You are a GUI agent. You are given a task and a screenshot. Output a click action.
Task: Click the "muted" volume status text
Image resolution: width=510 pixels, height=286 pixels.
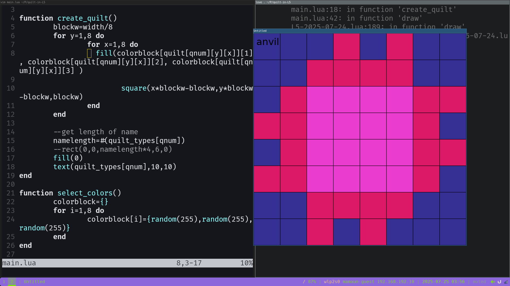pos(479,282)
